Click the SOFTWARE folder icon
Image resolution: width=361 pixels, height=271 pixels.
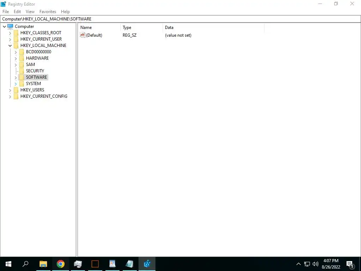coord(22,77)
